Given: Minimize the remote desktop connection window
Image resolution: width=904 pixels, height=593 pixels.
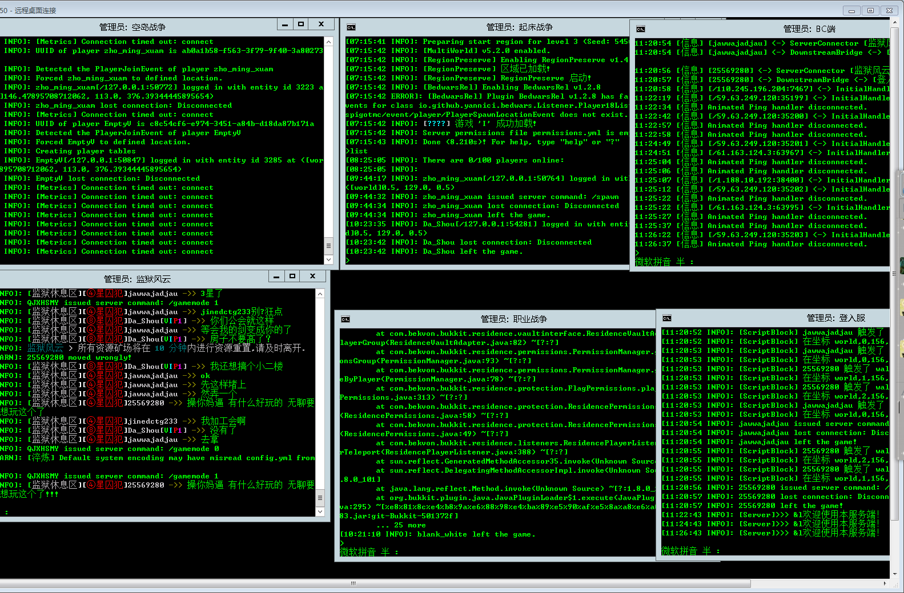Looking at the screenshot, I should coord(851,10).
